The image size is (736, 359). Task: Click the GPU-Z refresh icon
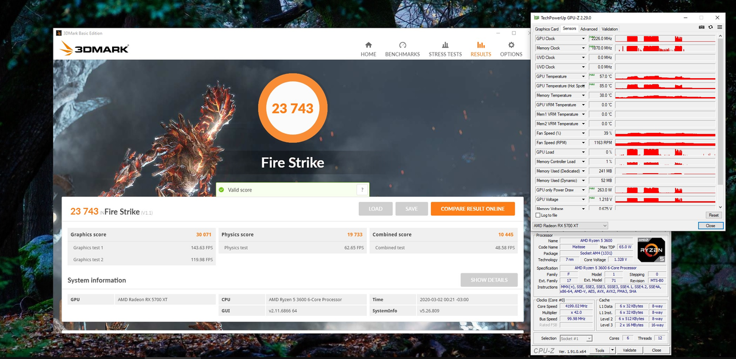[x=711, y=27]
